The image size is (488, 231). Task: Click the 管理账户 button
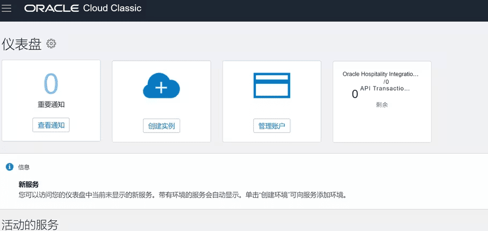coord(272,126)
